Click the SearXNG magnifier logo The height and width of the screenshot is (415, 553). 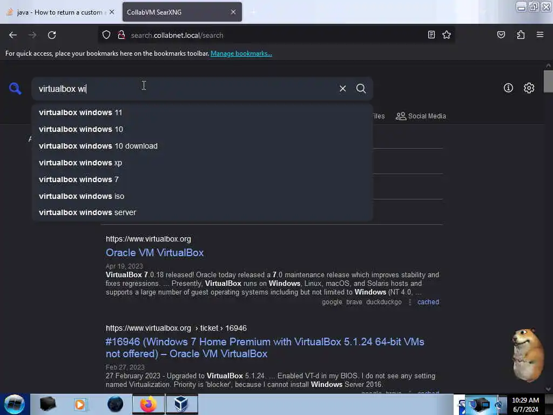15,88
